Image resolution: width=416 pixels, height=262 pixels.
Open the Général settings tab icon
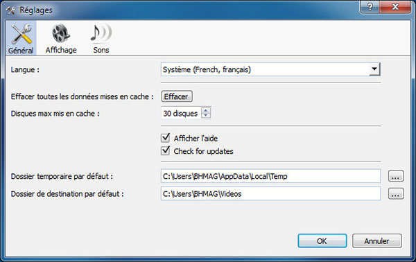click(x=21, y=34)
